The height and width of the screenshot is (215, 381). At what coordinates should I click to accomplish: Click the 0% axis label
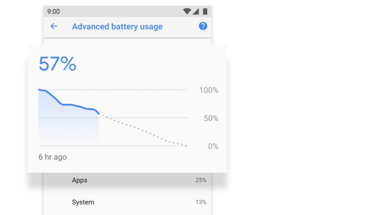213,146
